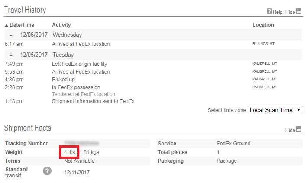Click the 4 lbs weight value

[70, 152]
